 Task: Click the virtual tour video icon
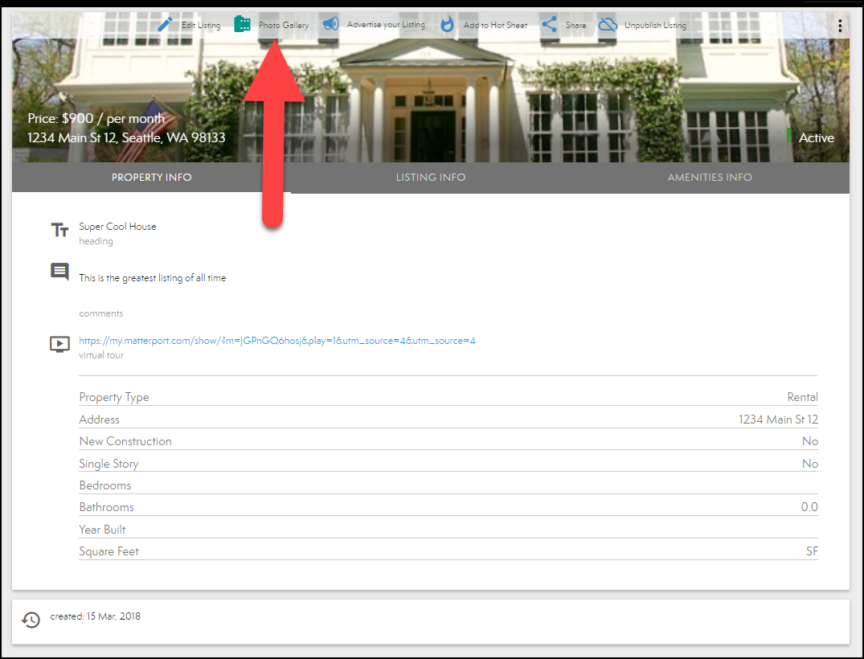pyautogui.click(x=59, y=343)
